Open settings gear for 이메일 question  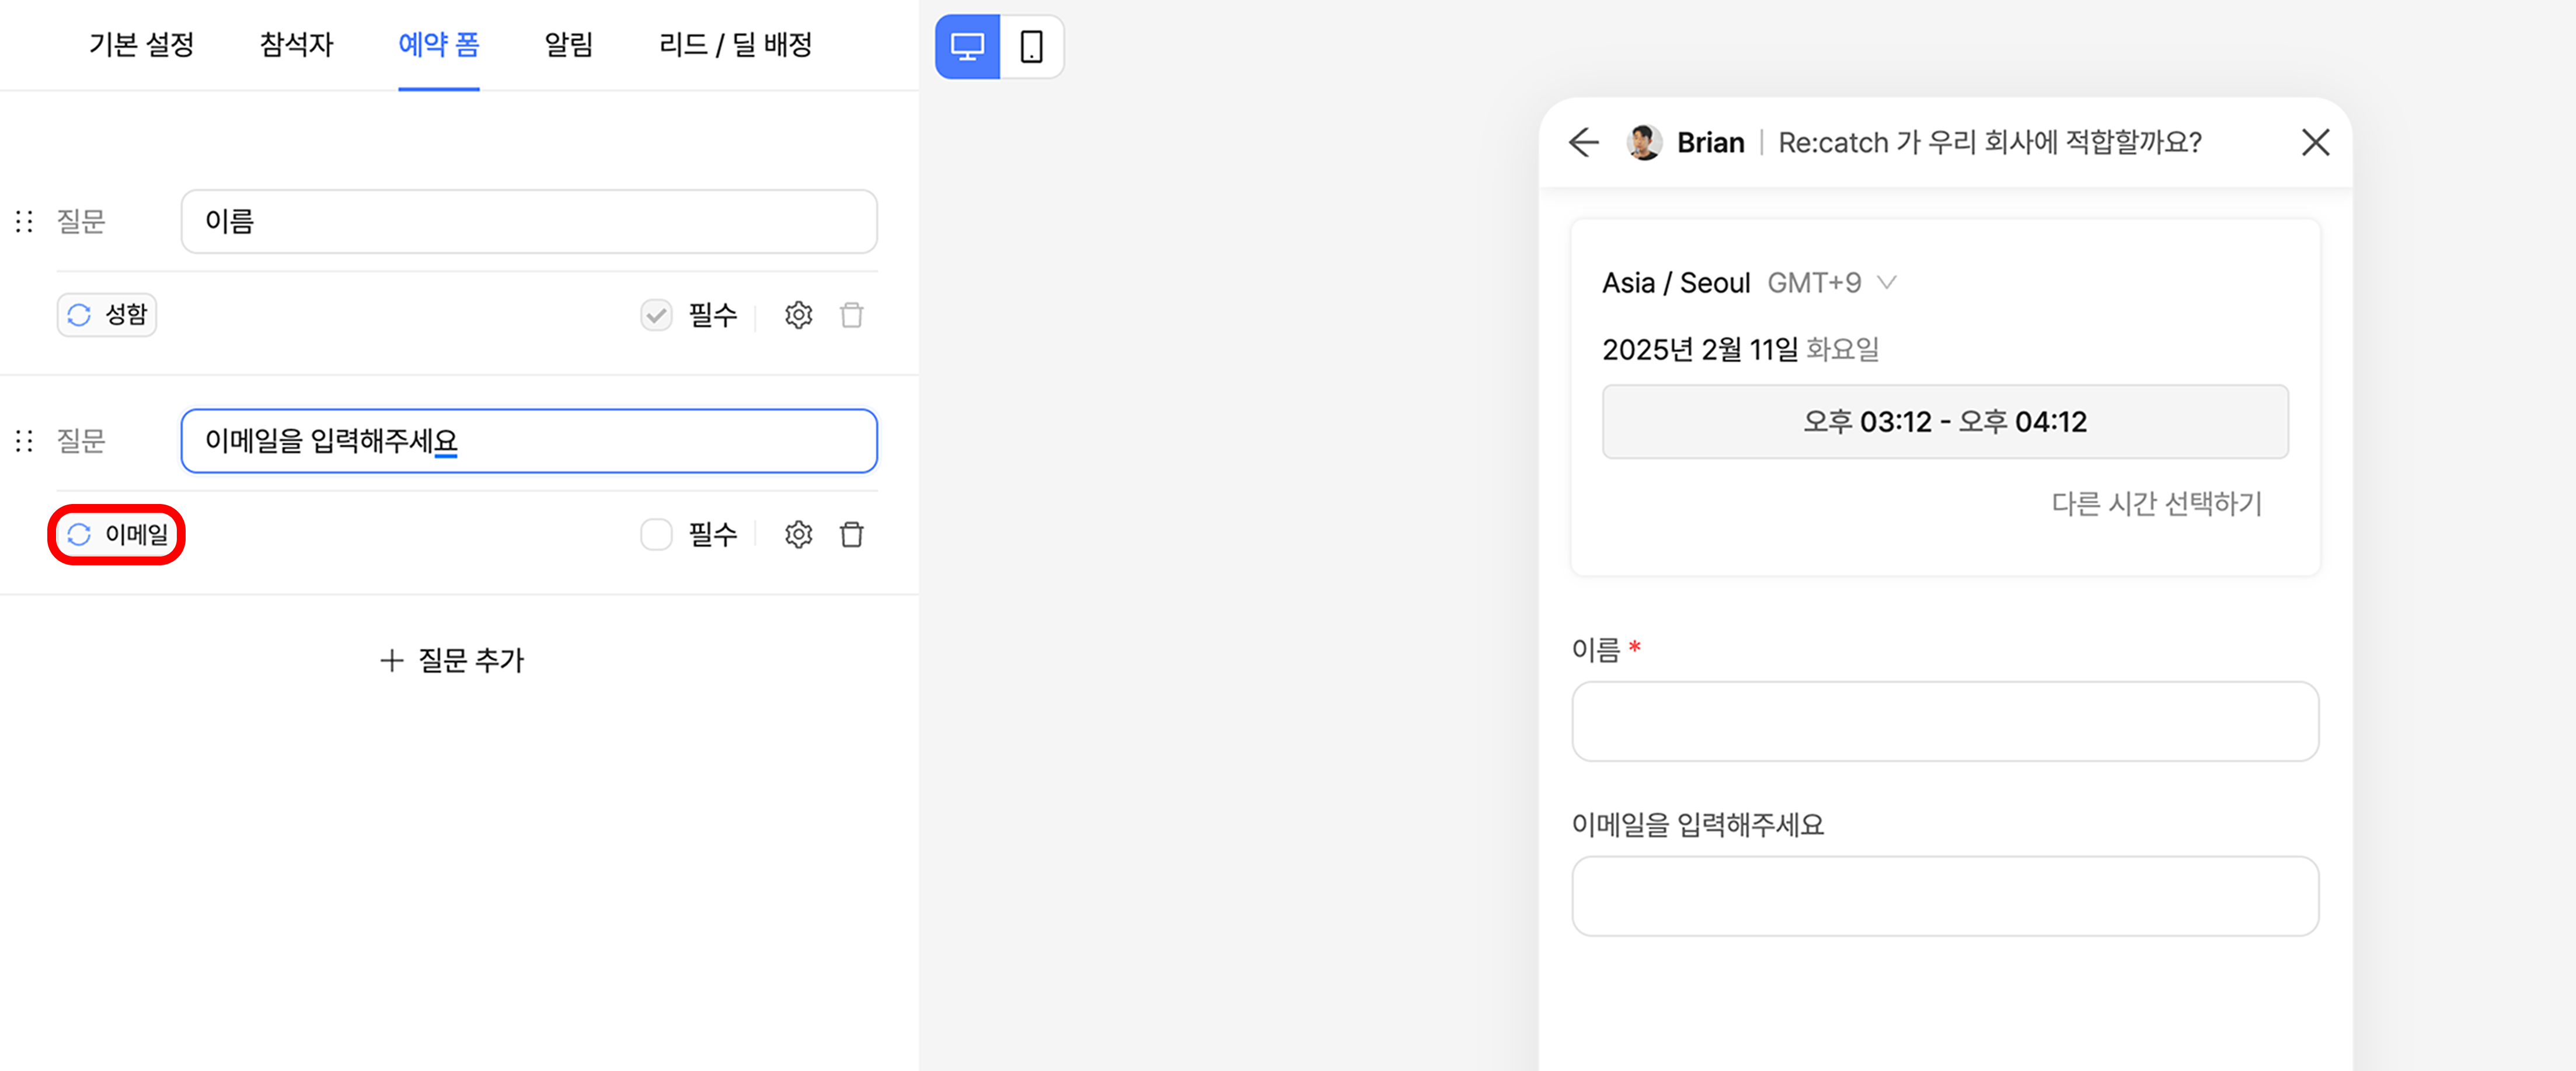point(798,534)
